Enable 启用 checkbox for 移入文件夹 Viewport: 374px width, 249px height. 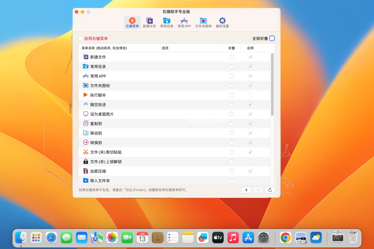[250, 181]
